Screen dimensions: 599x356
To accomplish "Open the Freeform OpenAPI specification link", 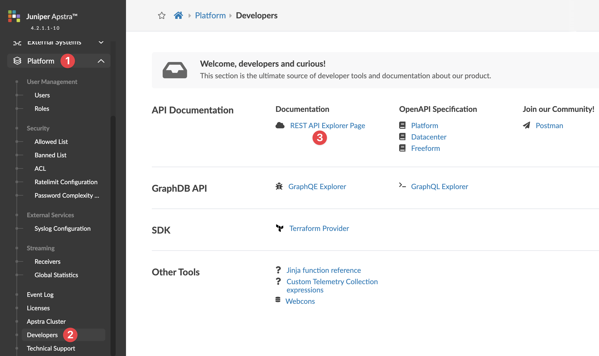I will pyautogui.click(x=425, y=148).
